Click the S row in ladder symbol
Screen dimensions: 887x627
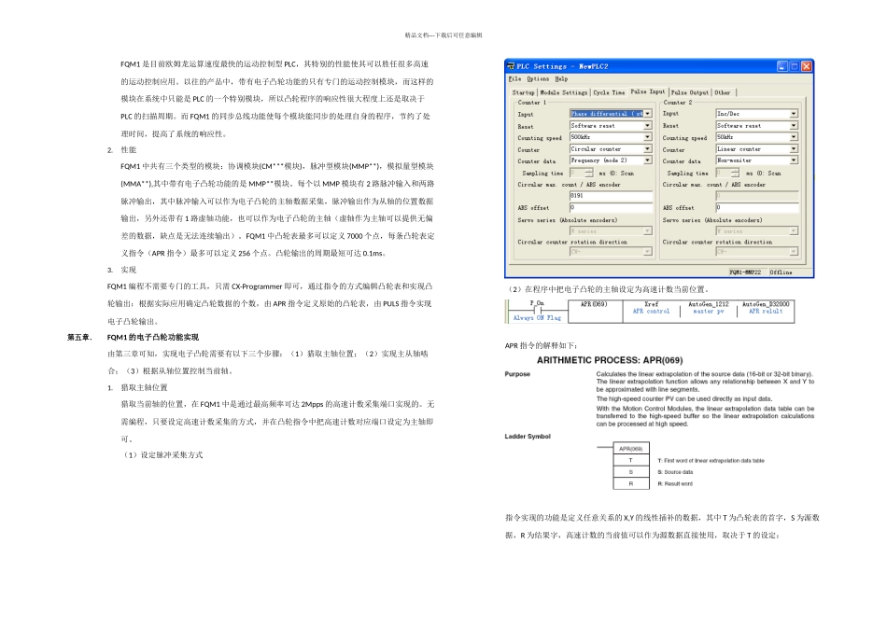(x=631, y=472)
